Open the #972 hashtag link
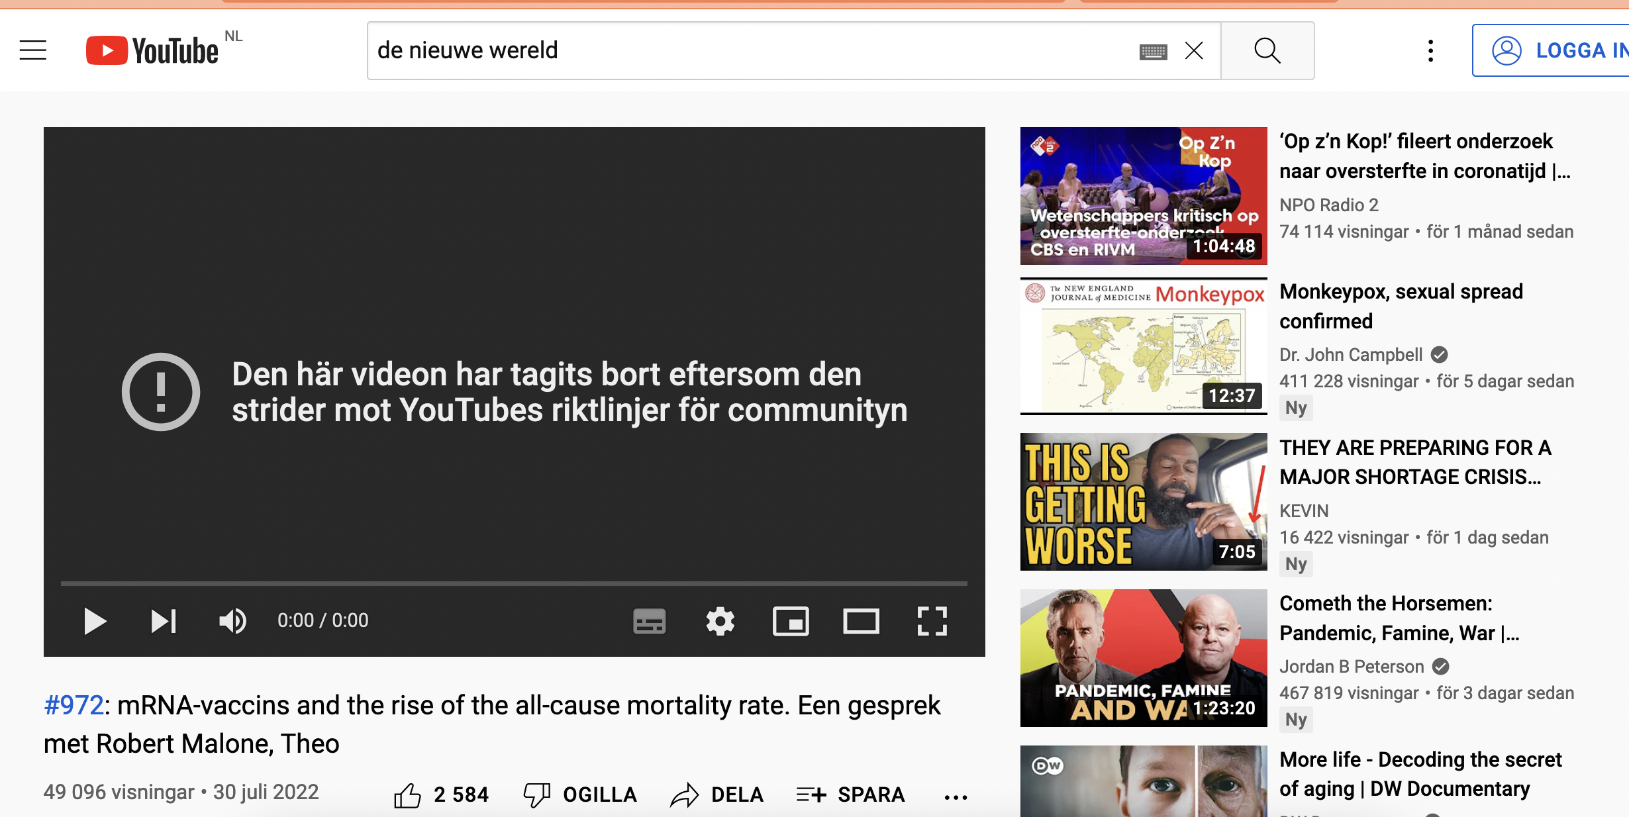 tap(74, 706)
